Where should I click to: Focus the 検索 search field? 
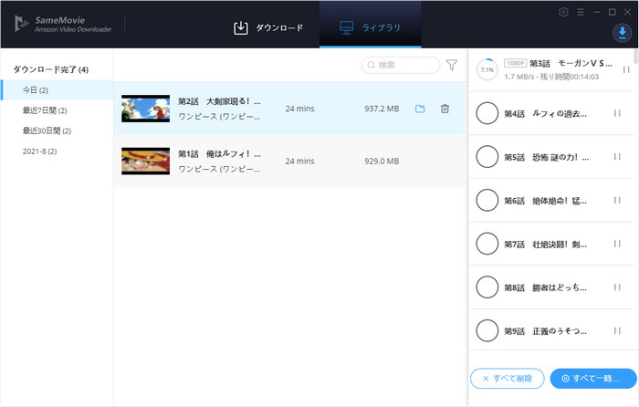click(x=401, y=65)
